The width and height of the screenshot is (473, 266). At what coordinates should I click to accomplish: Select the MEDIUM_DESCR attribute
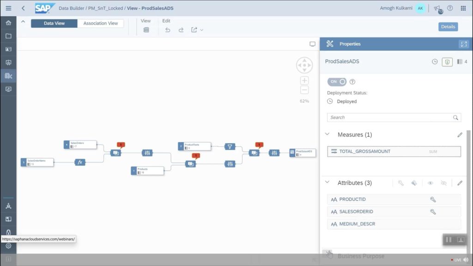(x=394, y=224)
